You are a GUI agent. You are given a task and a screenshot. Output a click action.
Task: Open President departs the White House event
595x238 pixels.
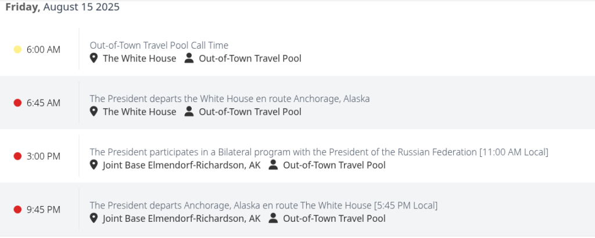point(230,99)
